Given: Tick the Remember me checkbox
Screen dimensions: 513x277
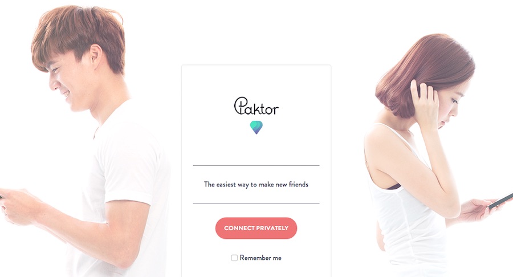Looking at the screenshot, I should click(x=234, y=258).
